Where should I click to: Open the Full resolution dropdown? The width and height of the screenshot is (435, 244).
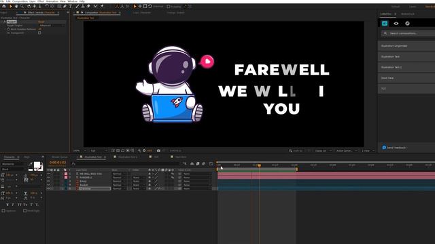[x=99, y=150]
